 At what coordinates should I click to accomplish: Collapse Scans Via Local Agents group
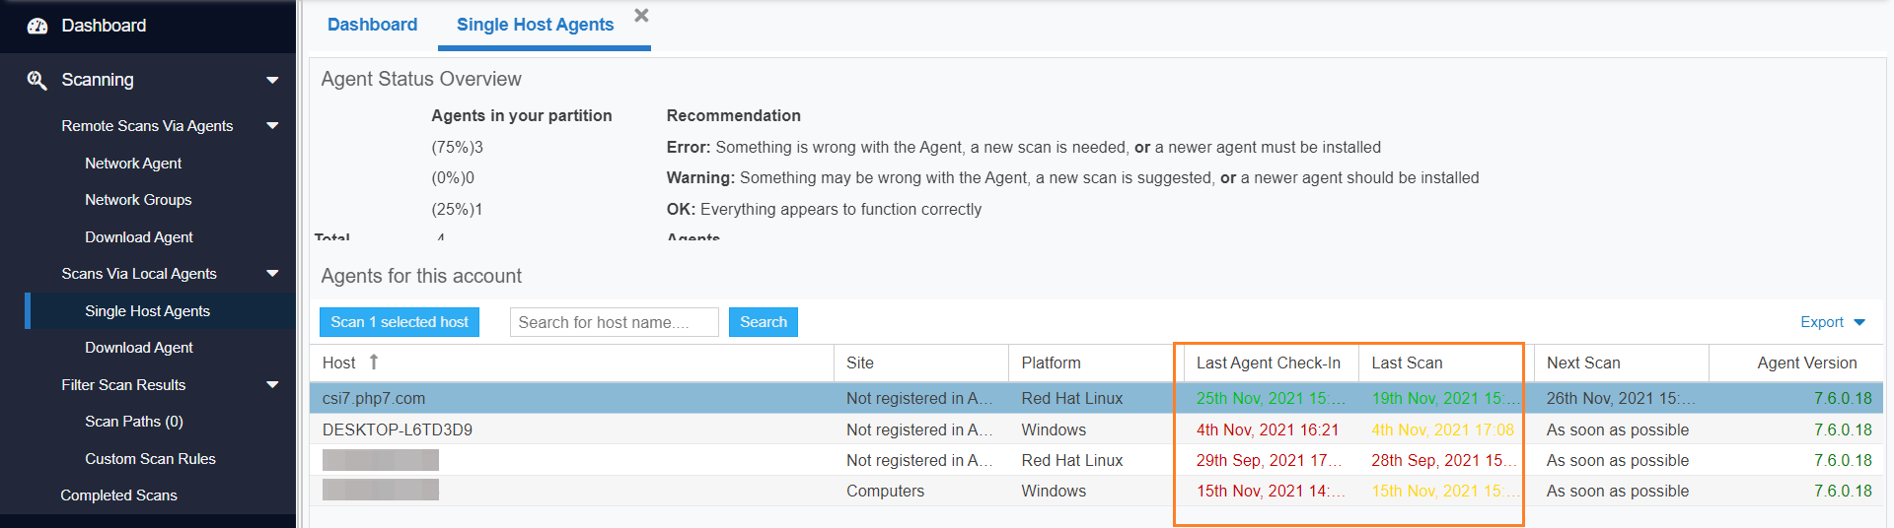pyautogui.click(x=272, y=274)
